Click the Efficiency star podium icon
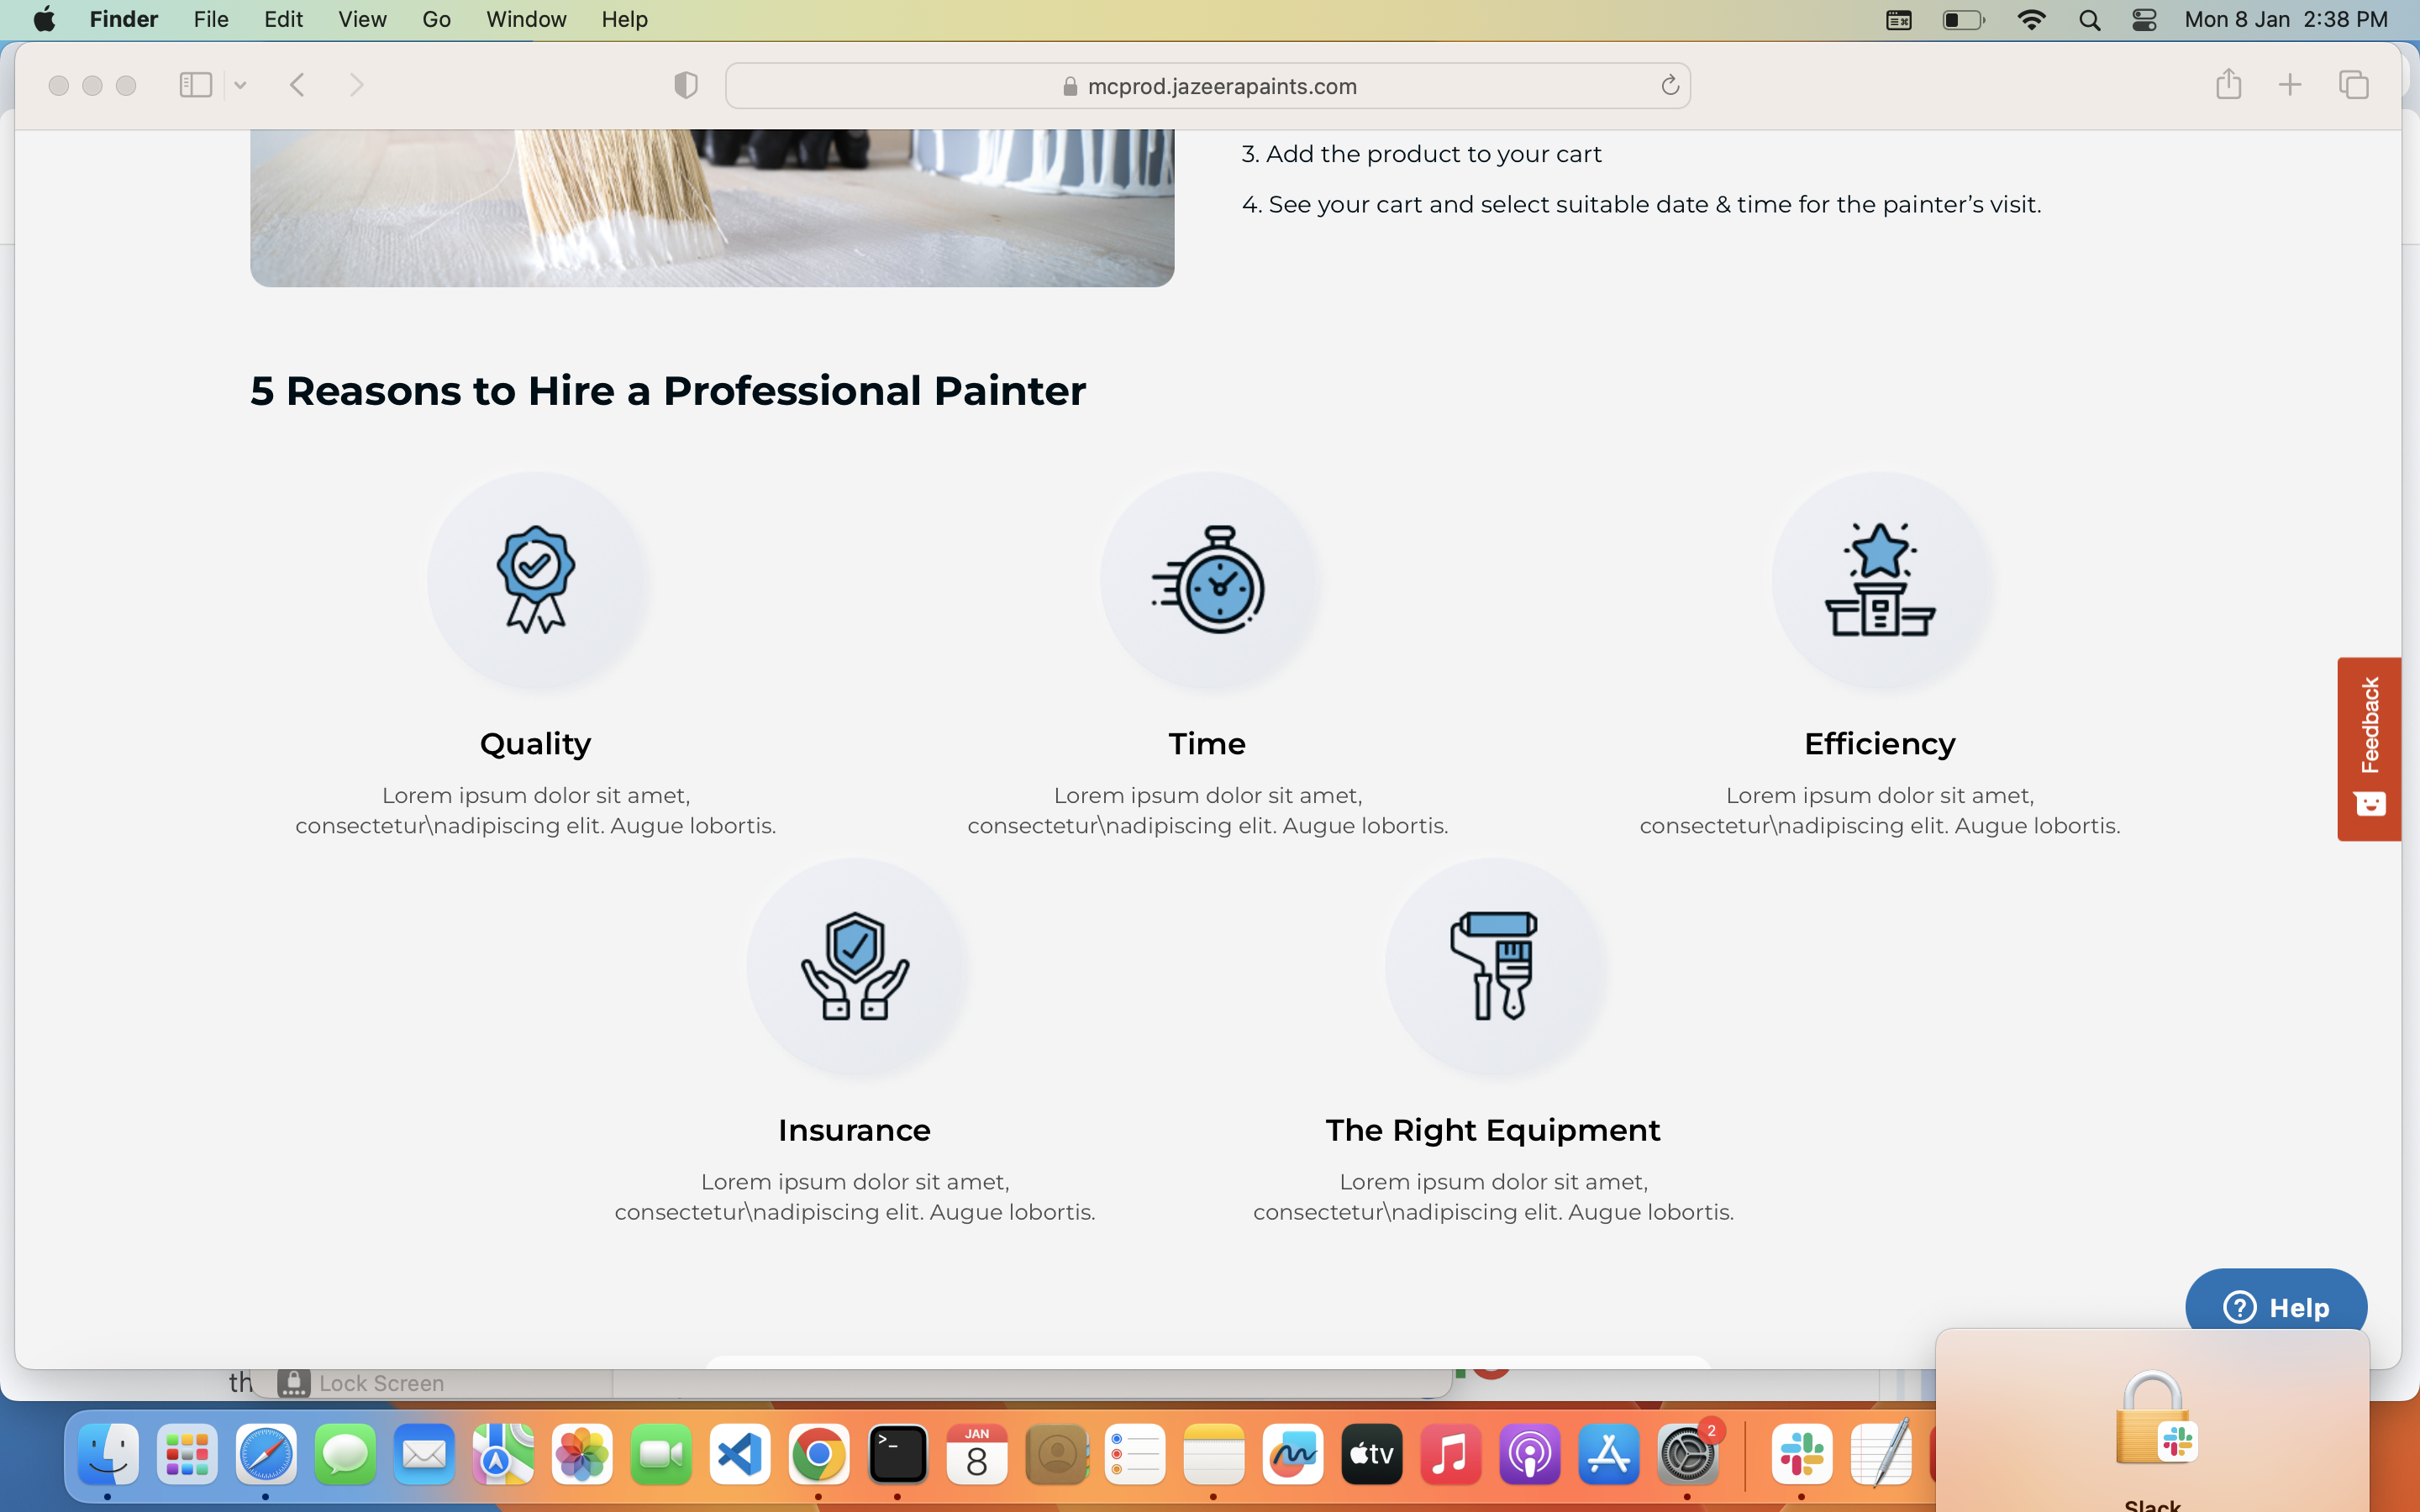This screenshot has width=2420, height=1512. point(1880,579)
